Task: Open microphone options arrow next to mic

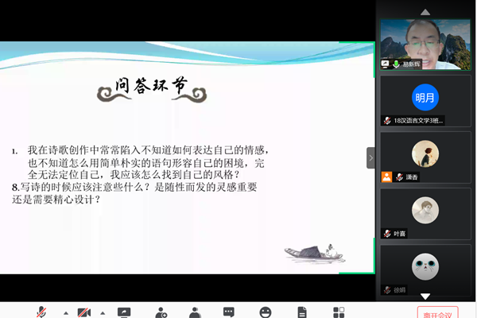Action: pyautogui.click(x=65, y=312)
